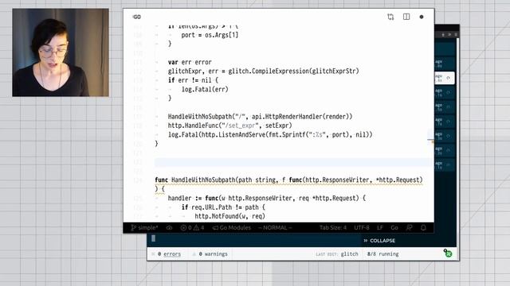Click code line 'var err error'
Screen dimensions: 510x286
pyautogui.click(x=190, y=62)
